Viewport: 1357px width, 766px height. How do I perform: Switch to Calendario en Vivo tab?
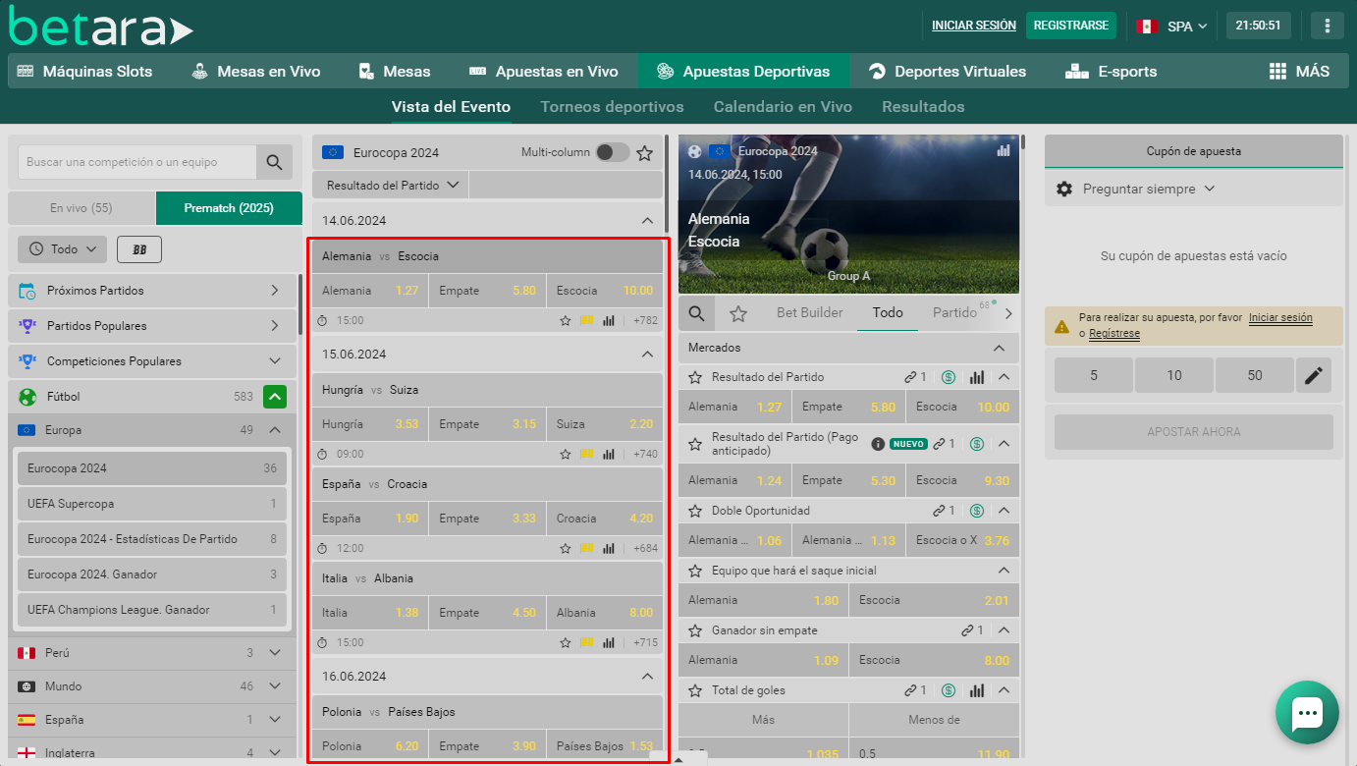tap(783, 106)
